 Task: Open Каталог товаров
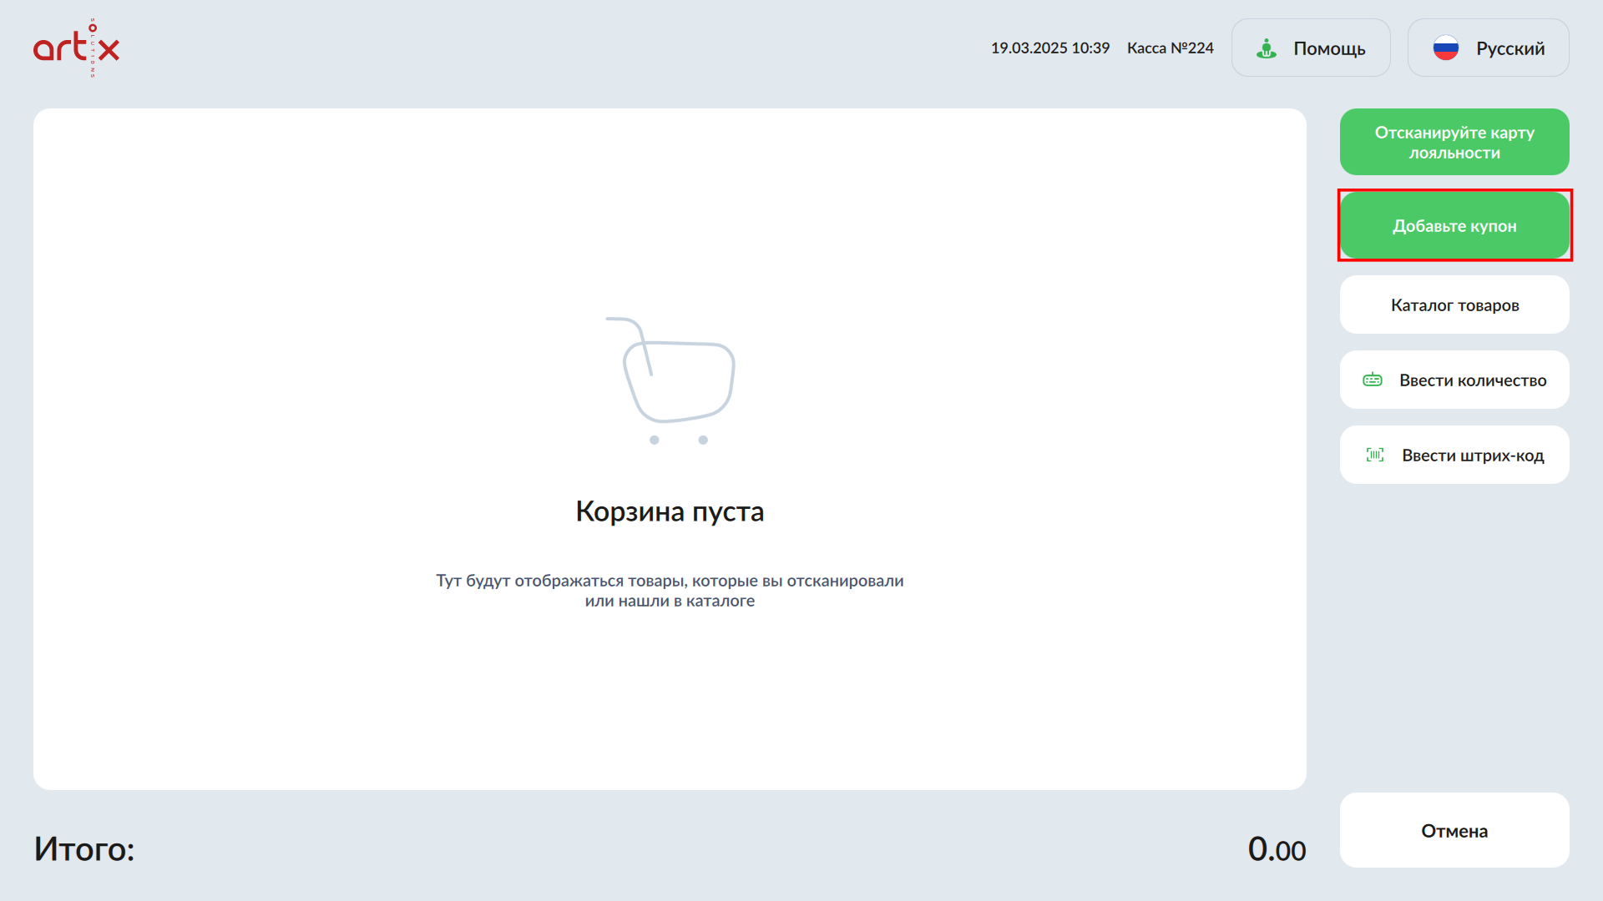point(1454,305)
